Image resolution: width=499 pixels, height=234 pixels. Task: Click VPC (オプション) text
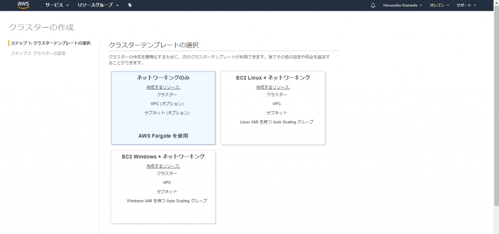pyautogui.click(x=167, y=104)
